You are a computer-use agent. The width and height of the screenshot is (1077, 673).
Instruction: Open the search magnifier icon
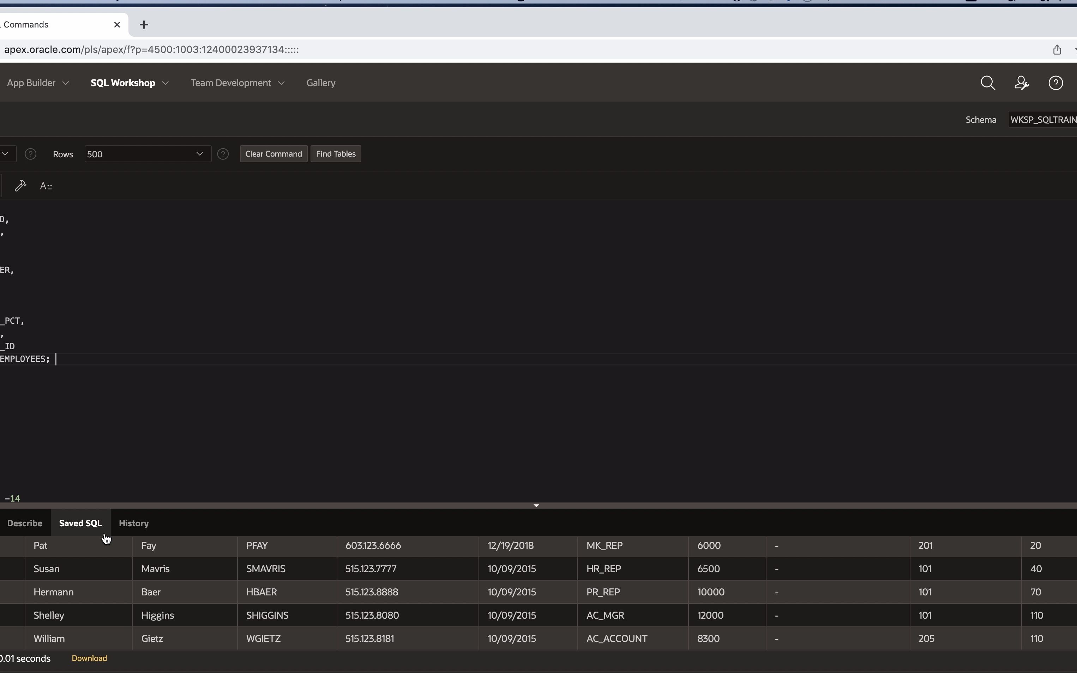pos(987,83)
